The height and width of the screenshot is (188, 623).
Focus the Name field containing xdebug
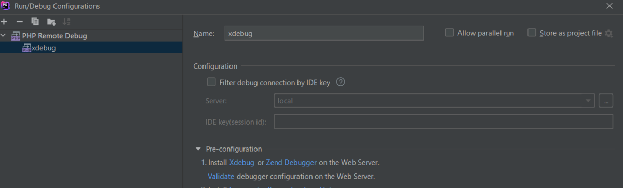(x=324, y=33)
